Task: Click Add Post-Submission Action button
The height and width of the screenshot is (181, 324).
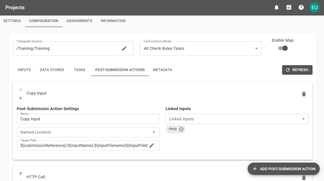Action: 284,169
